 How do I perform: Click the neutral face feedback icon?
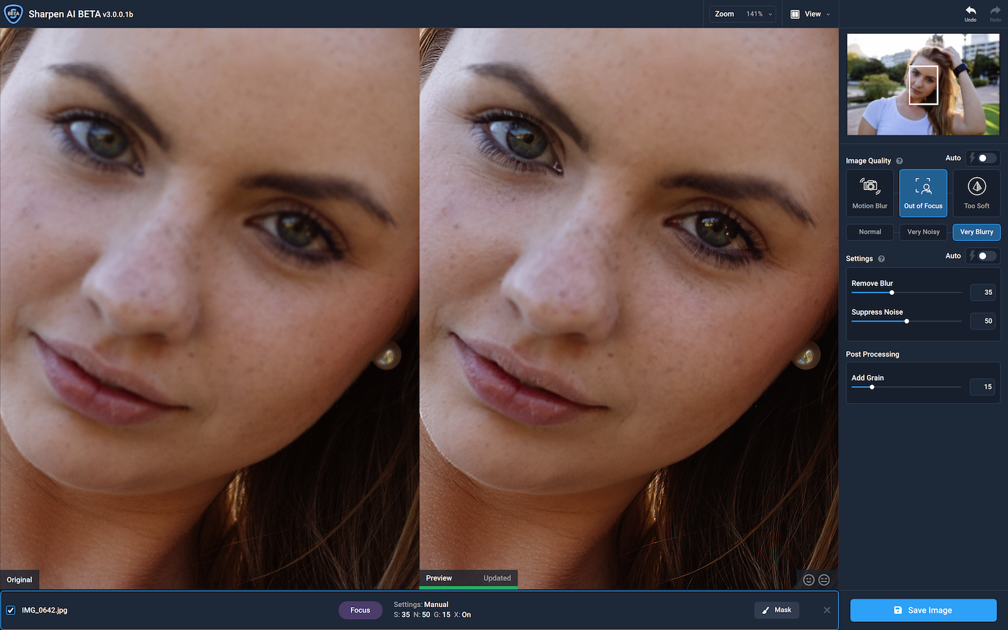825,580
